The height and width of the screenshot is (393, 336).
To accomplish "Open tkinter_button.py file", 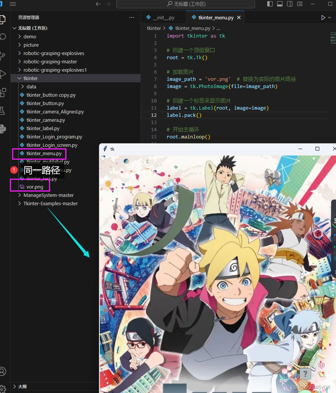I will point(45,103).
